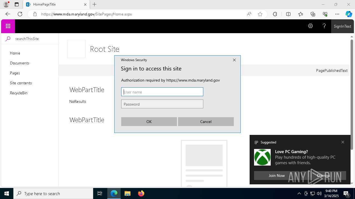Click the first WebPartTitle heading

87,90
